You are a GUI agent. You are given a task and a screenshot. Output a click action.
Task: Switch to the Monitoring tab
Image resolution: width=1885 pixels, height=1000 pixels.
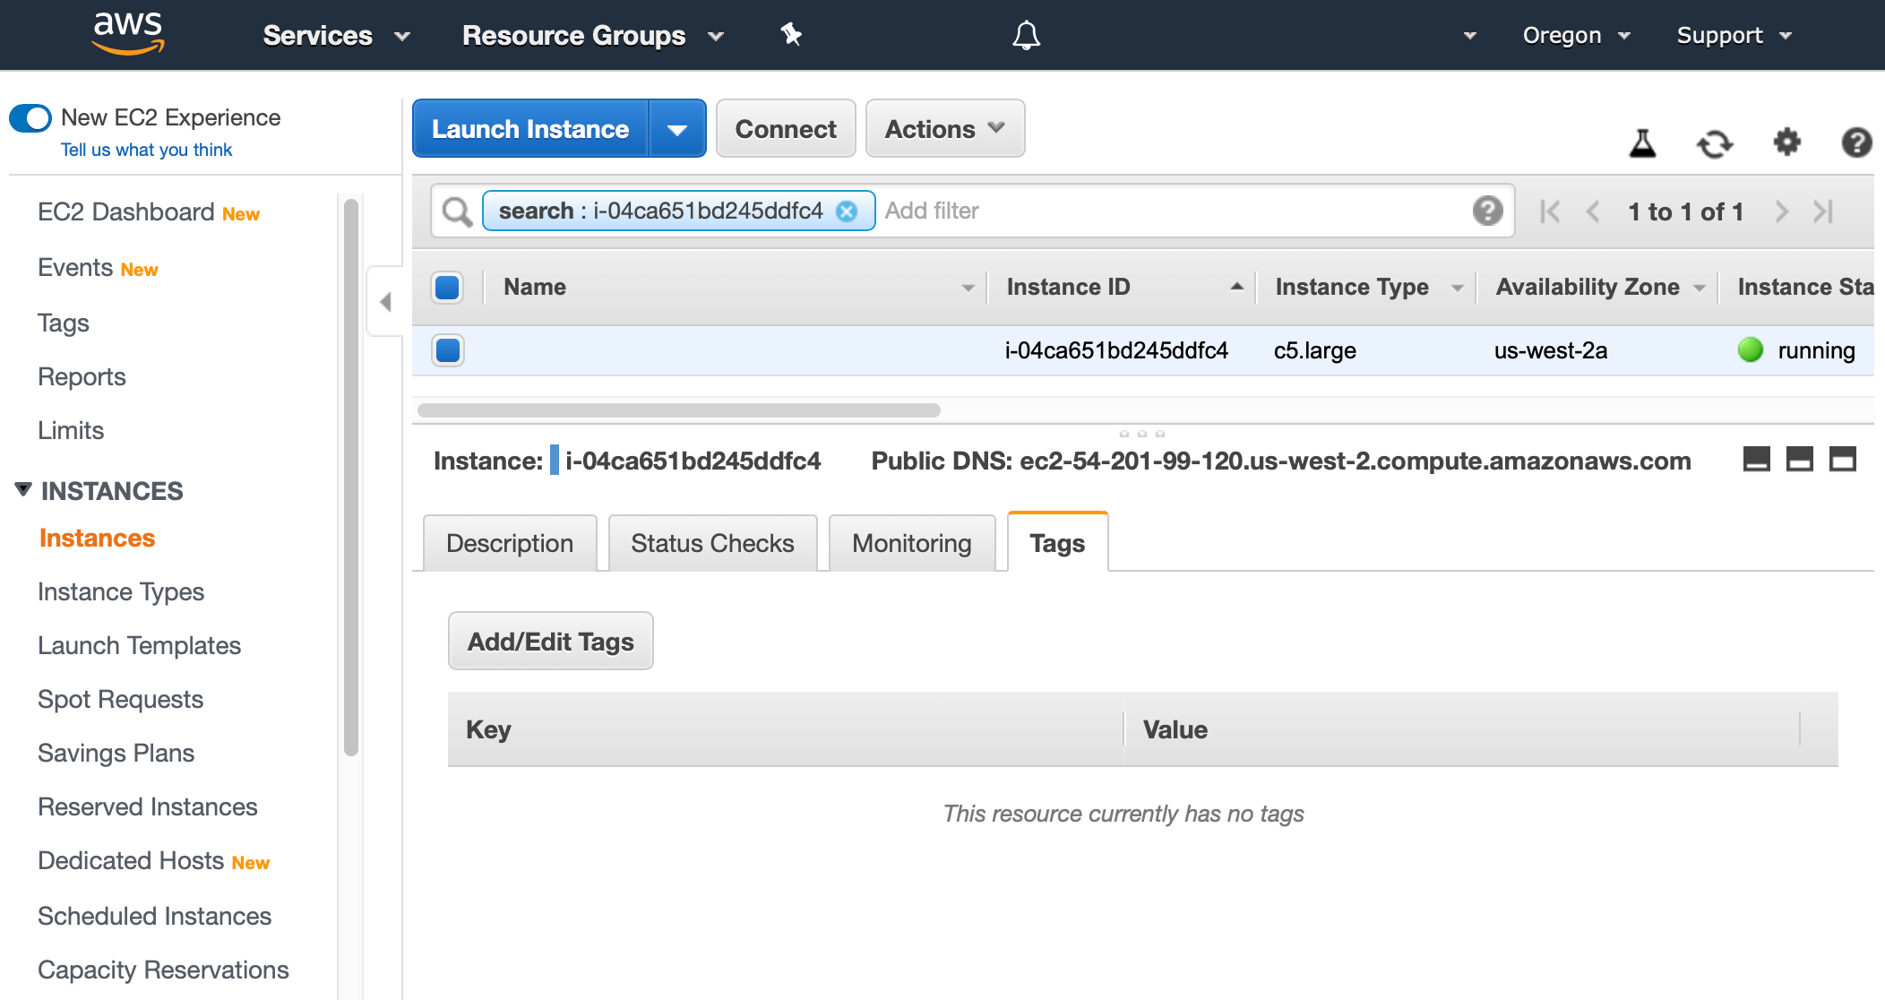(911, 542)
